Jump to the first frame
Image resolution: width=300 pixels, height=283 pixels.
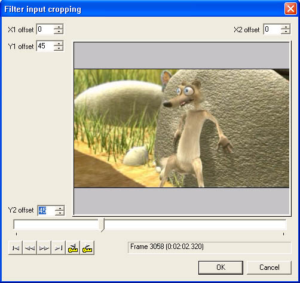[16, 248]
